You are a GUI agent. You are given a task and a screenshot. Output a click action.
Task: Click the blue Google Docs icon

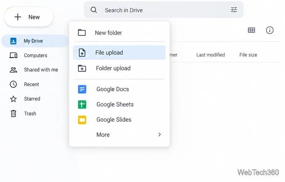click(82, 89)
